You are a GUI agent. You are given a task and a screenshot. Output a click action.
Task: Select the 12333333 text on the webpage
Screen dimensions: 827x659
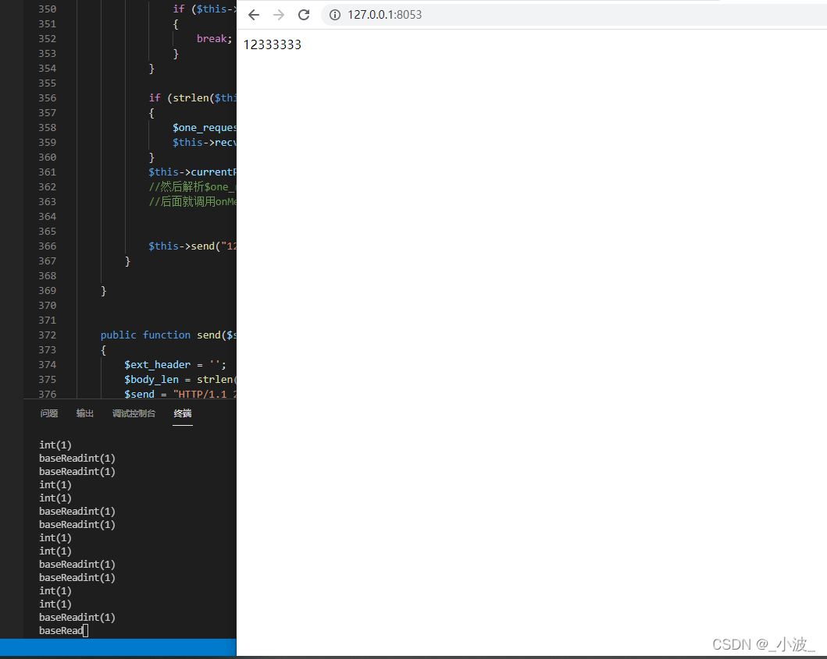click(272, 44)
